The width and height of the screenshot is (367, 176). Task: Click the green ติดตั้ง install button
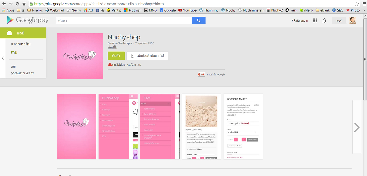click(x=116, y=56)
